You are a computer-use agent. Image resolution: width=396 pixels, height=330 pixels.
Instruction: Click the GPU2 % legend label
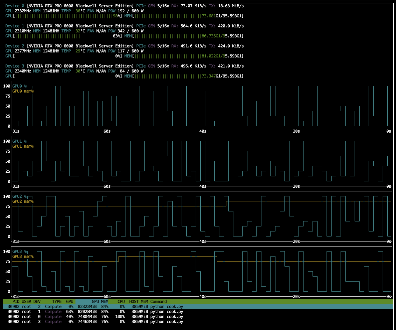pos(19,196)
